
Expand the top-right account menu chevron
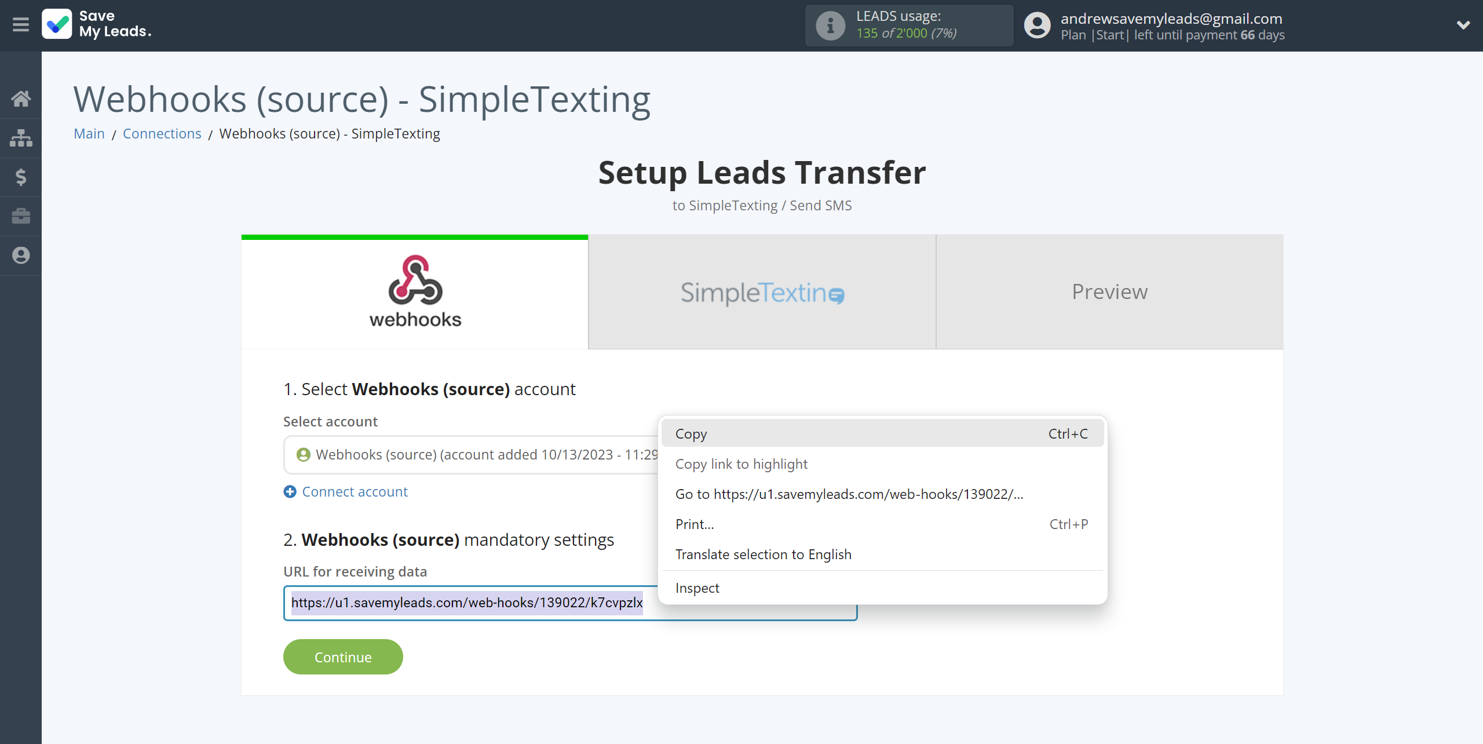[1462, 25]
